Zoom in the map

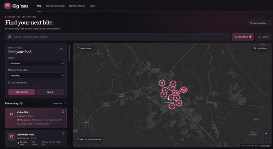coord(266,133)
